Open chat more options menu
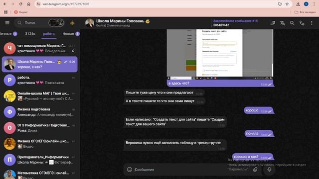Image resolution: width=319 pixels, height=179 pixels. [x=312, y=23]
